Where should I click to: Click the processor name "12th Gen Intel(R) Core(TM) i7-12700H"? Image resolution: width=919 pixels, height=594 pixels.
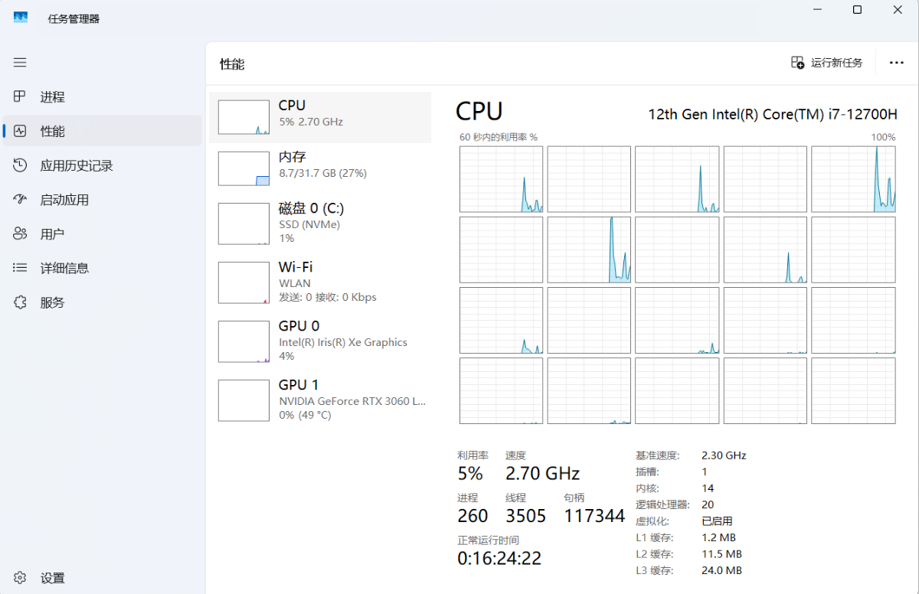click(x=773, y=114)
